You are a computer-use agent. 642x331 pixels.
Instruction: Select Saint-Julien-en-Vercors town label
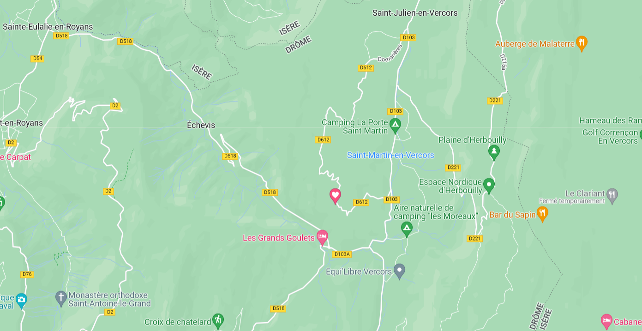[415, 13]
